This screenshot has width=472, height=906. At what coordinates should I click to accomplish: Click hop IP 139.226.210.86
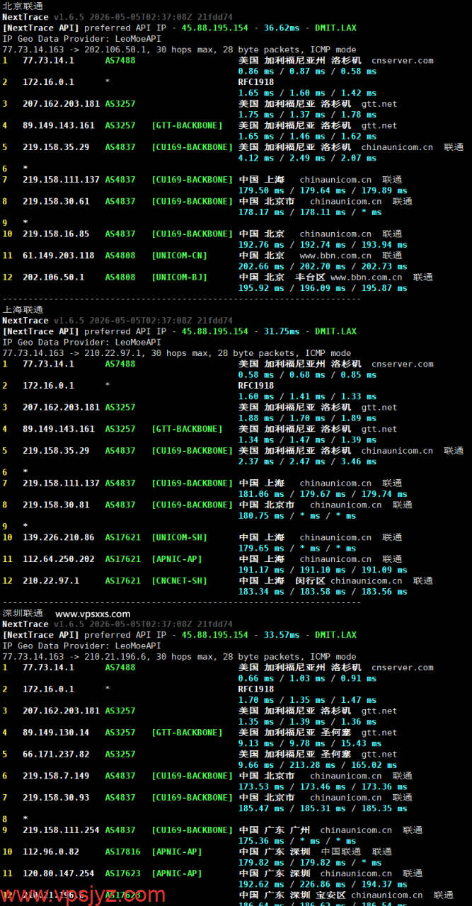click(x=59, y=537)
